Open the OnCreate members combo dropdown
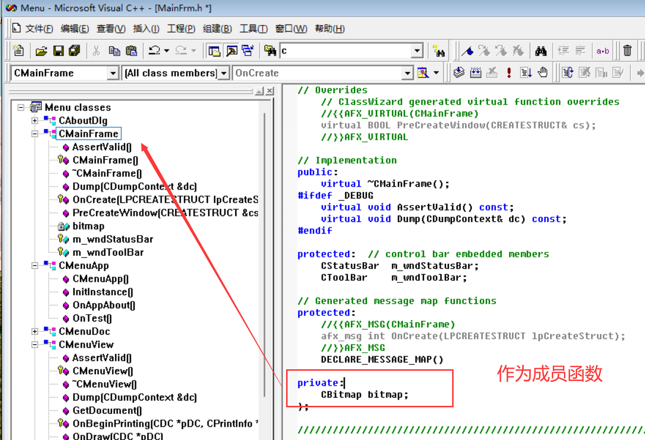The image size is (645, 440). [x=408, y=73]
